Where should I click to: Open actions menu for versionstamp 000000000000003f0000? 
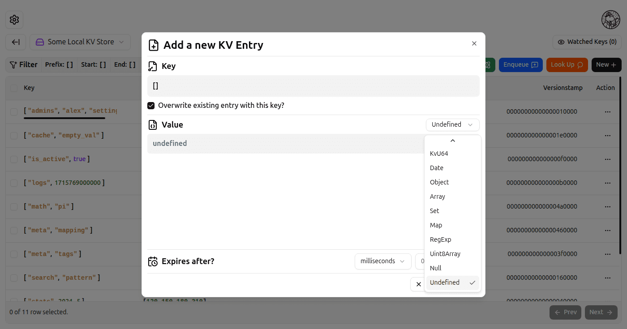(608, 254)
